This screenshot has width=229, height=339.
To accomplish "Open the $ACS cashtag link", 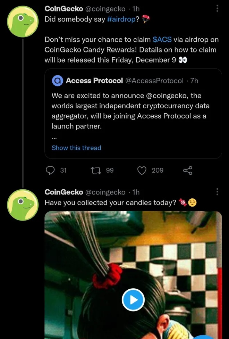I will [162, 40].
